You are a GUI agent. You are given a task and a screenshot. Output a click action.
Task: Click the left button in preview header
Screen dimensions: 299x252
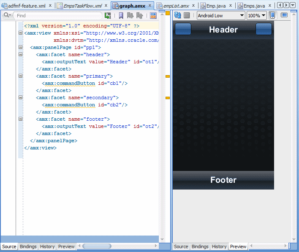183,29
